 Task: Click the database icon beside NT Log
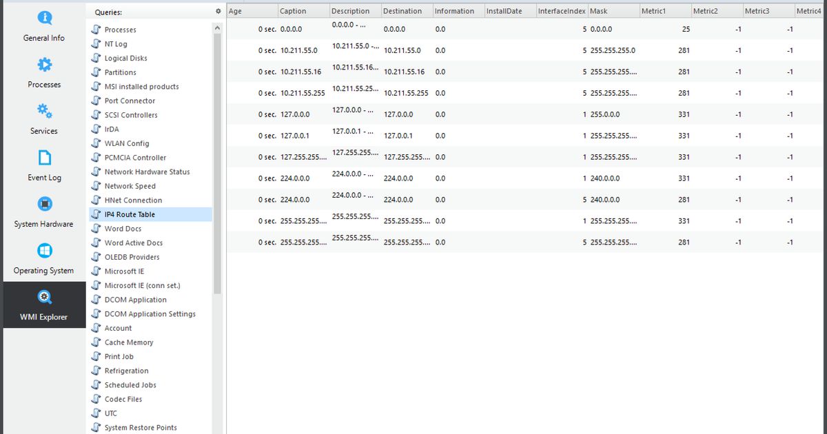(x=95, y=43)
